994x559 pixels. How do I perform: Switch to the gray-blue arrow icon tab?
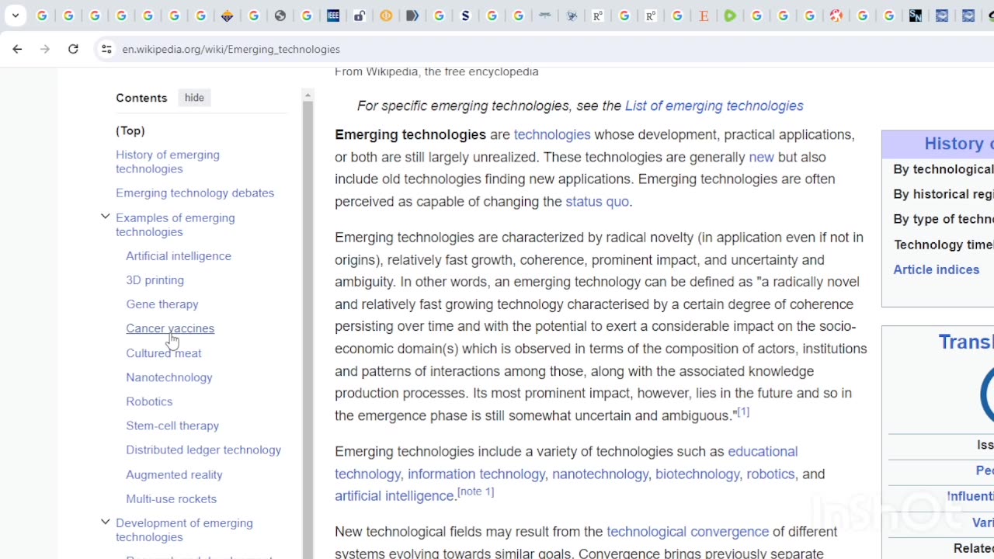tap(412, 16)
